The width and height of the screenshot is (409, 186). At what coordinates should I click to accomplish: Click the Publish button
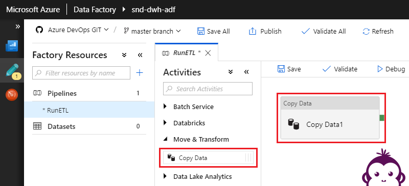(265, 32)
